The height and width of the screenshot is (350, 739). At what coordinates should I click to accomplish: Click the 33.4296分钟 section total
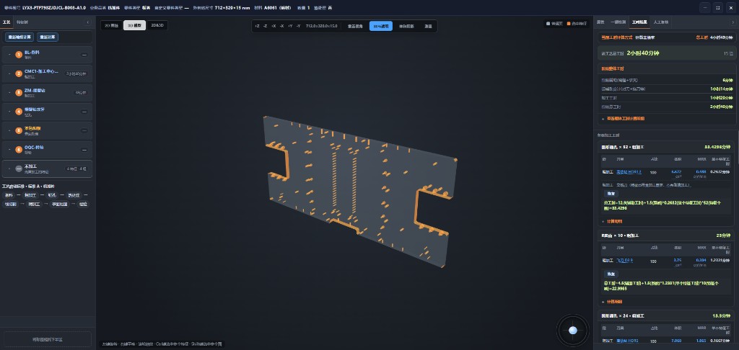tap(719, 147)
